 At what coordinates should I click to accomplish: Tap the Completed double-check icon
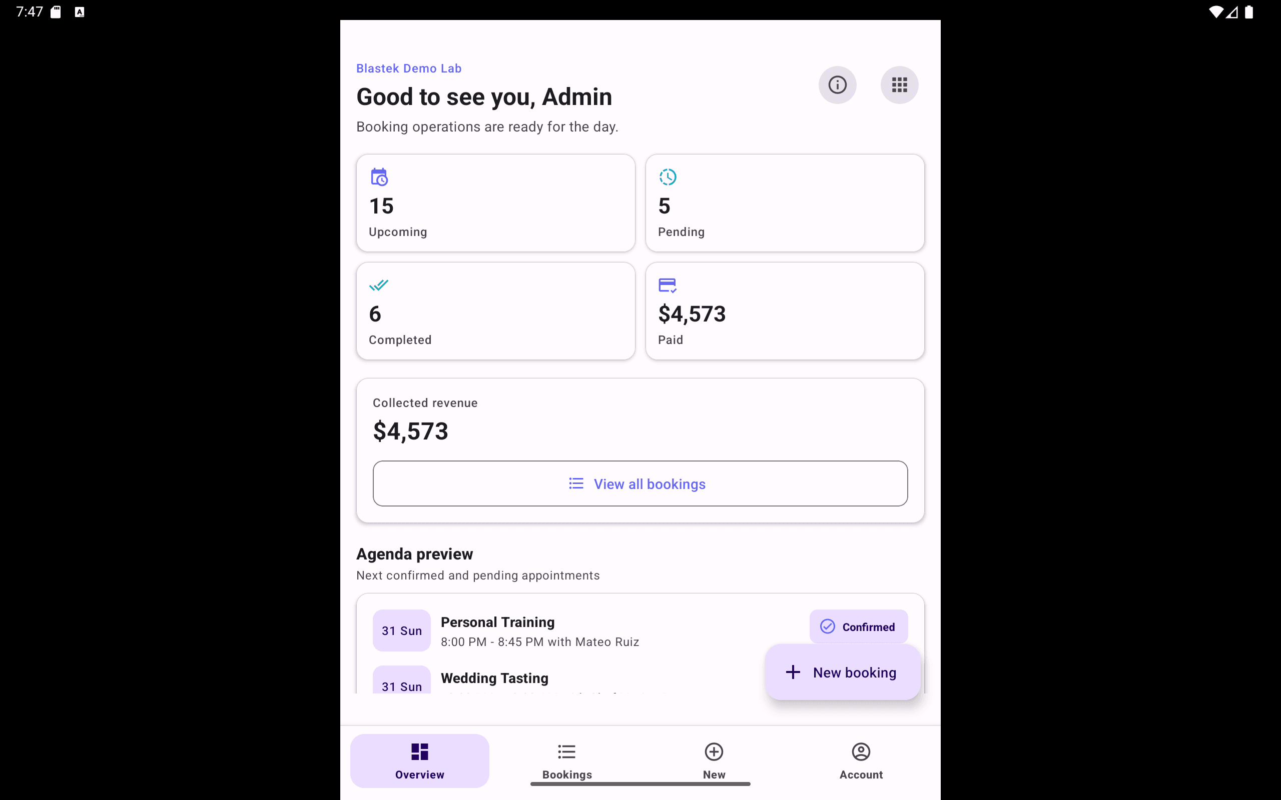(x=378, y=285)
